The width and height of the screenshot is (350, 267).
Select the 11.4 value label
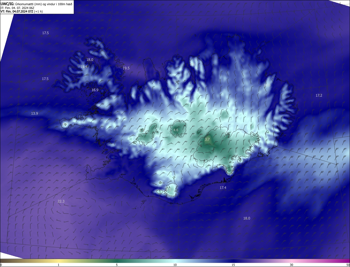click(x=84, y=67)
